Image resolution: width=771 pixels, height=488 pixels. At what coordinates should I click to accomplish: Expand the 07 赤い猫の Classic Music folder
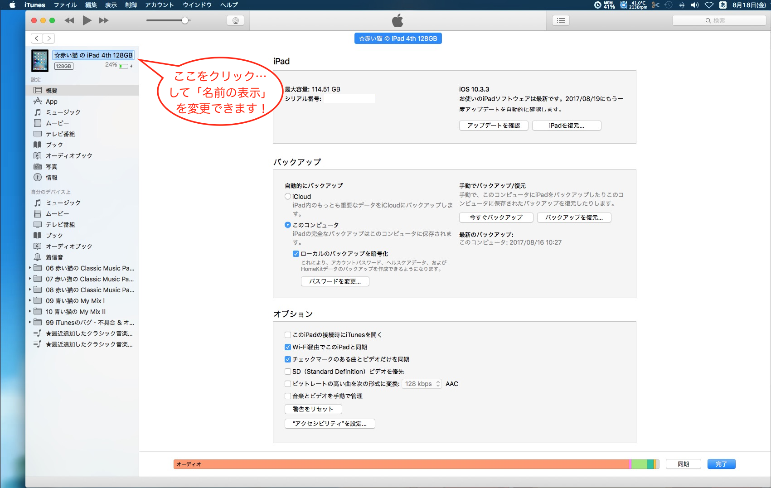point(30,279)
